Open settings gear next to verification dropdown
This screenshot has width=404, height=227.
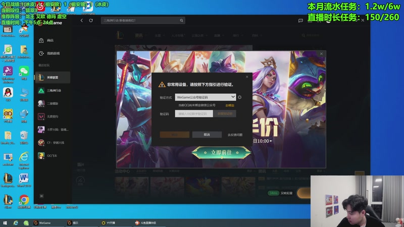240,97
